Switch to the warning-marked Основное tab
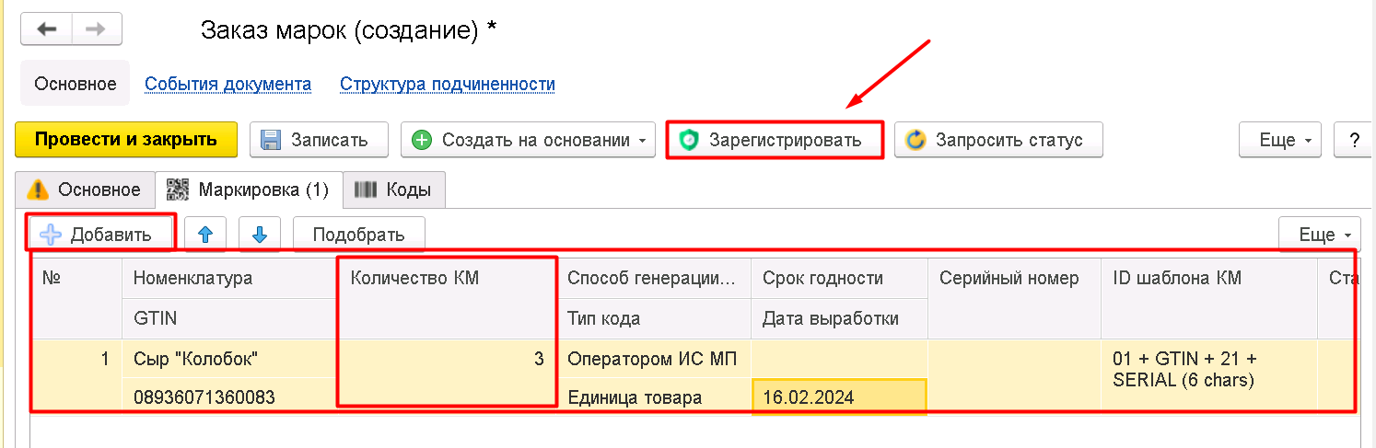This screenshot has width=1376, height=448. (x=85, y=190)
